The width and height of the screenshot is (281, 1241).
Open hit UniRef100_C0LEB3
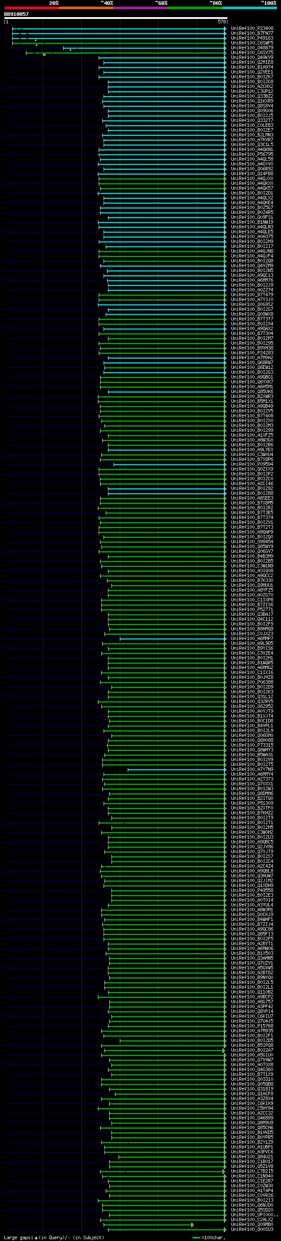click(x=252, y=125)
